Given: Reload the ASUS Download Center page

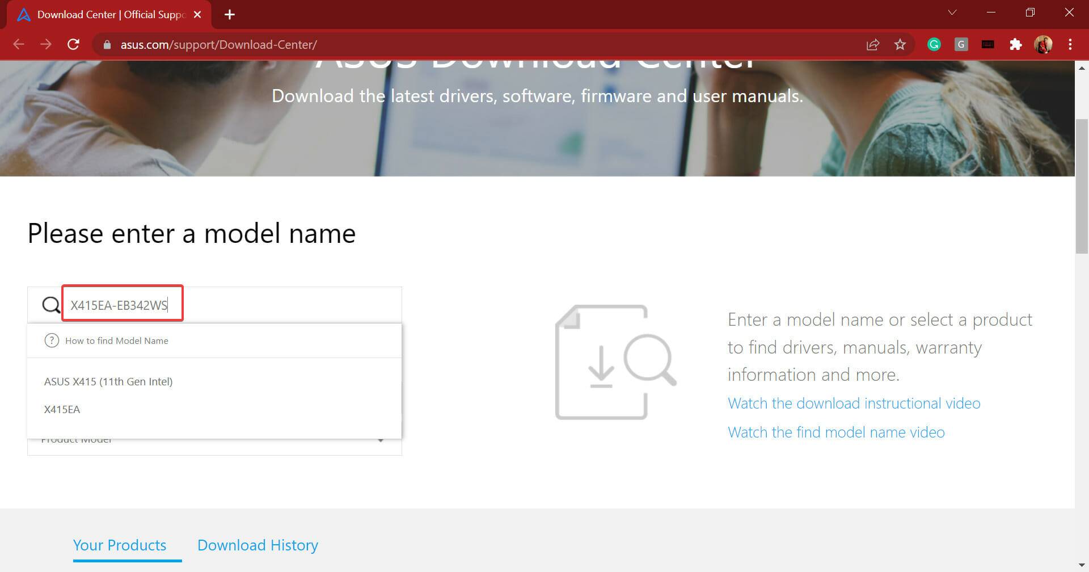Looking at the screenshot, I should point(73,44).
